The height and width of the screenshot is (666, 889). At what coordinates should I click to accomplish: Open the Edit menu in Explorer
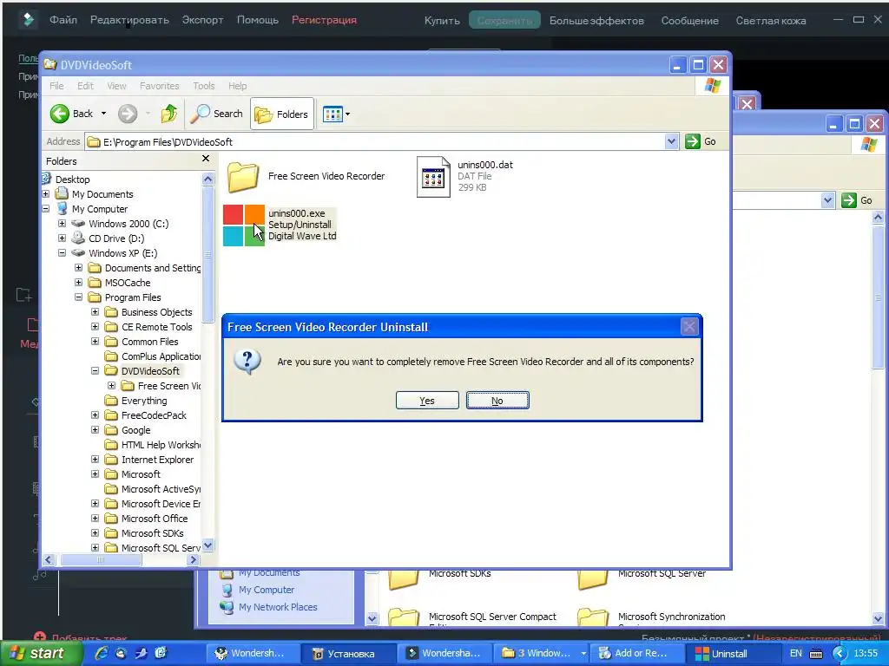[x=86, y=86]
